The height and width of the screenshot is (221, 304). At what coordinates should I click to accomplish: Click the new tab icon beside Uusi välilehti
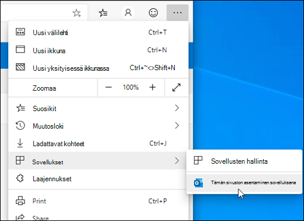(20, 32)
